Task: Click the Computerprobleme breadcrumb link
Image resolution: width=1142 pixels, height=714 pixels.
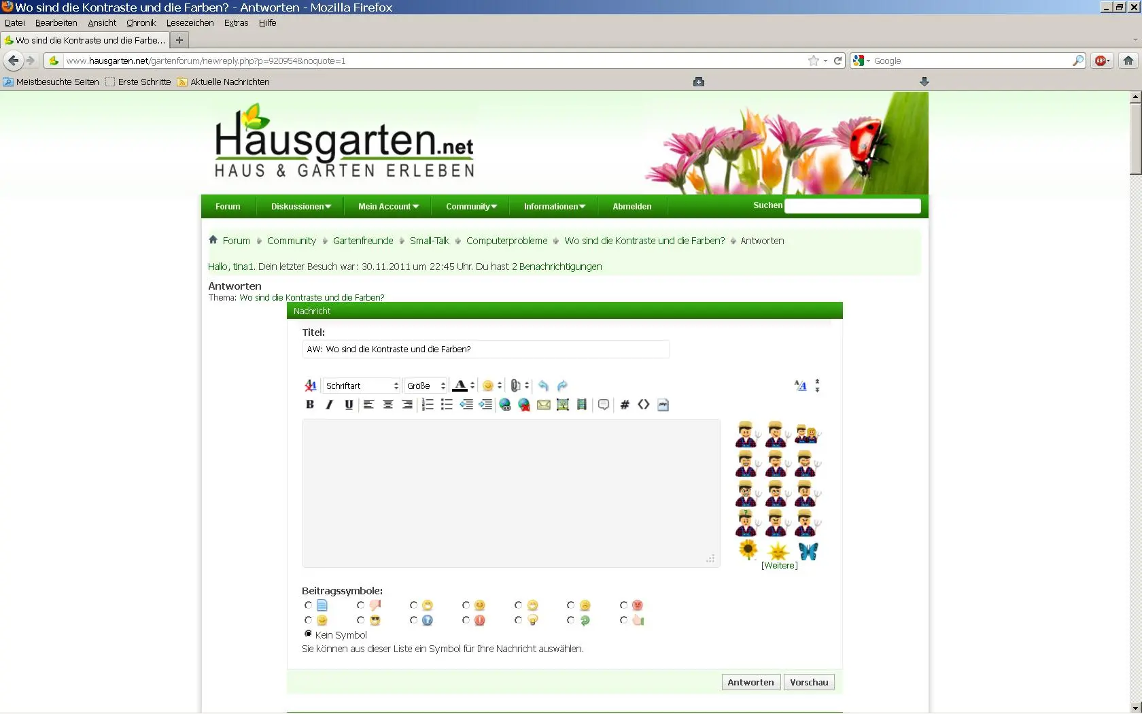Action: pos(506,241)
